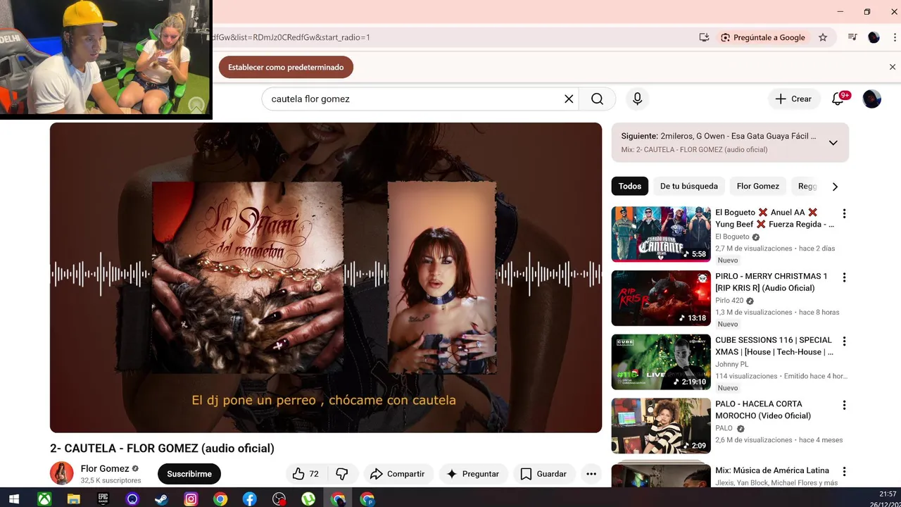The width and height of the screenshot is (901, 507).
Task: Open Mix: Música de América Latina title
Action: (x=772, y=470)
